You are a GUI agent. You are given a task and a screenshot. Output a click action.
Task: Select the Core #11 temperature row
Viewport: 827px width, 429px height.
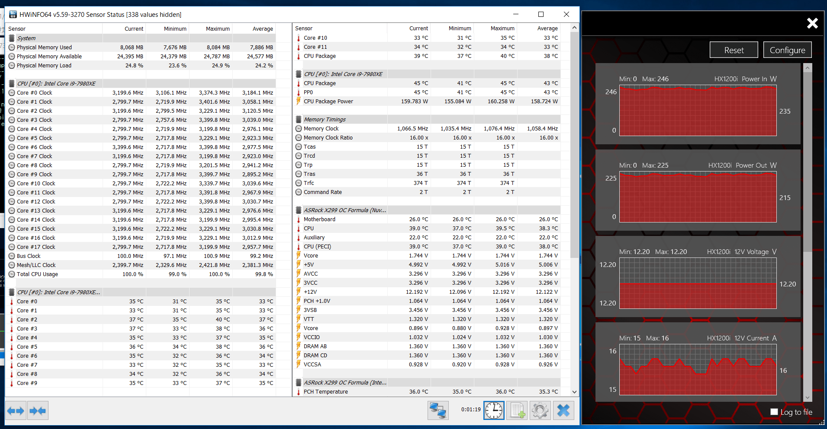pos(427,47)
